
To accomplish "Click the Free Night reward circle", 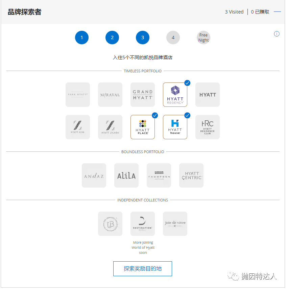I will point(204,38).
